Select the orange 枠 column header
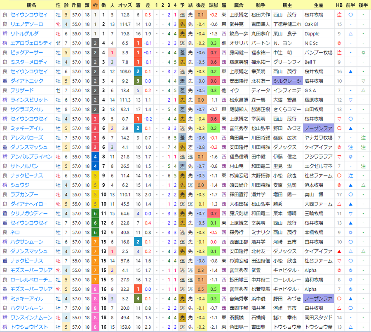 tap(95, 5)
